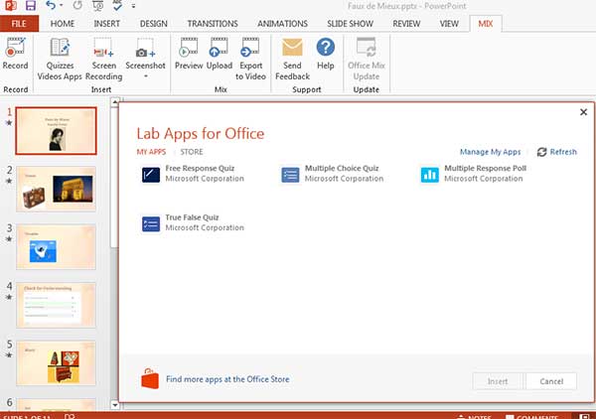
Task: Switch to MY APPS in dialog
Action: point(151,152)
